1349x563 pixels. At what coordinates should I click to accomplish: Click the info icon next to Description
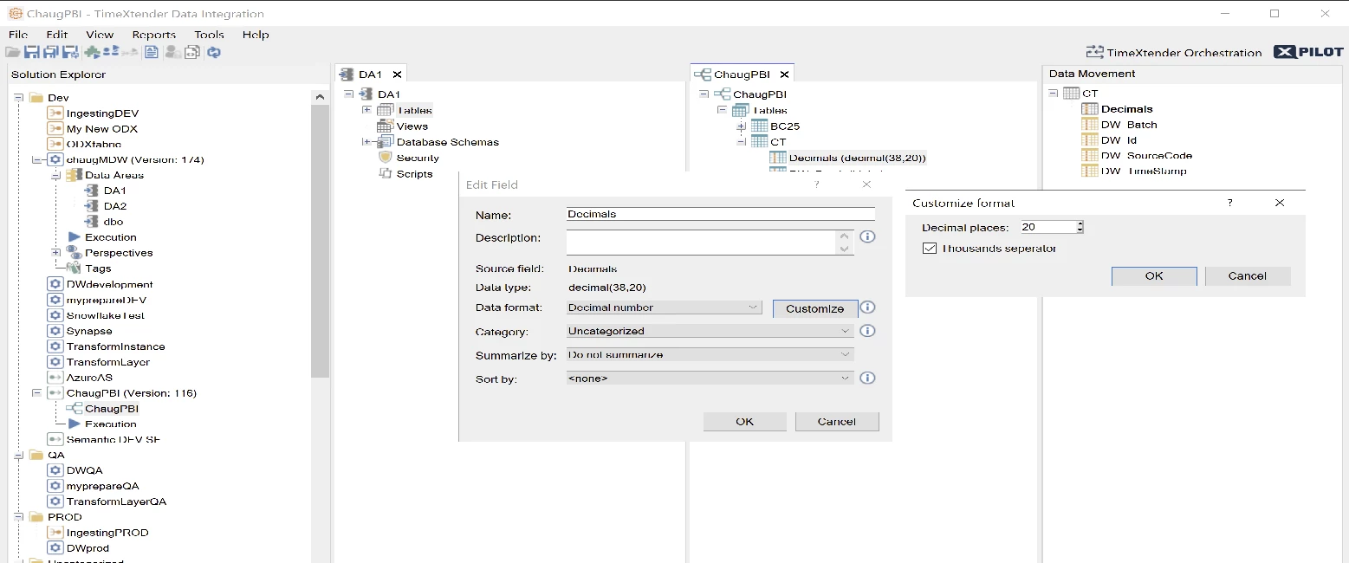coord(867,237)
